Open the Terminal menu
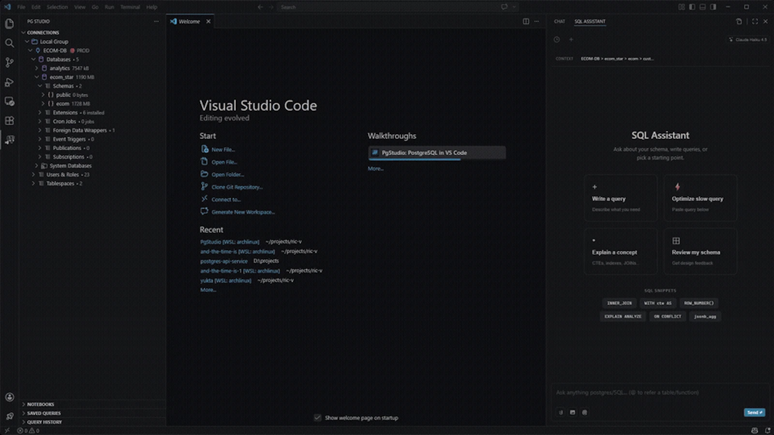 pyautogui.click(x=130, y=7)
